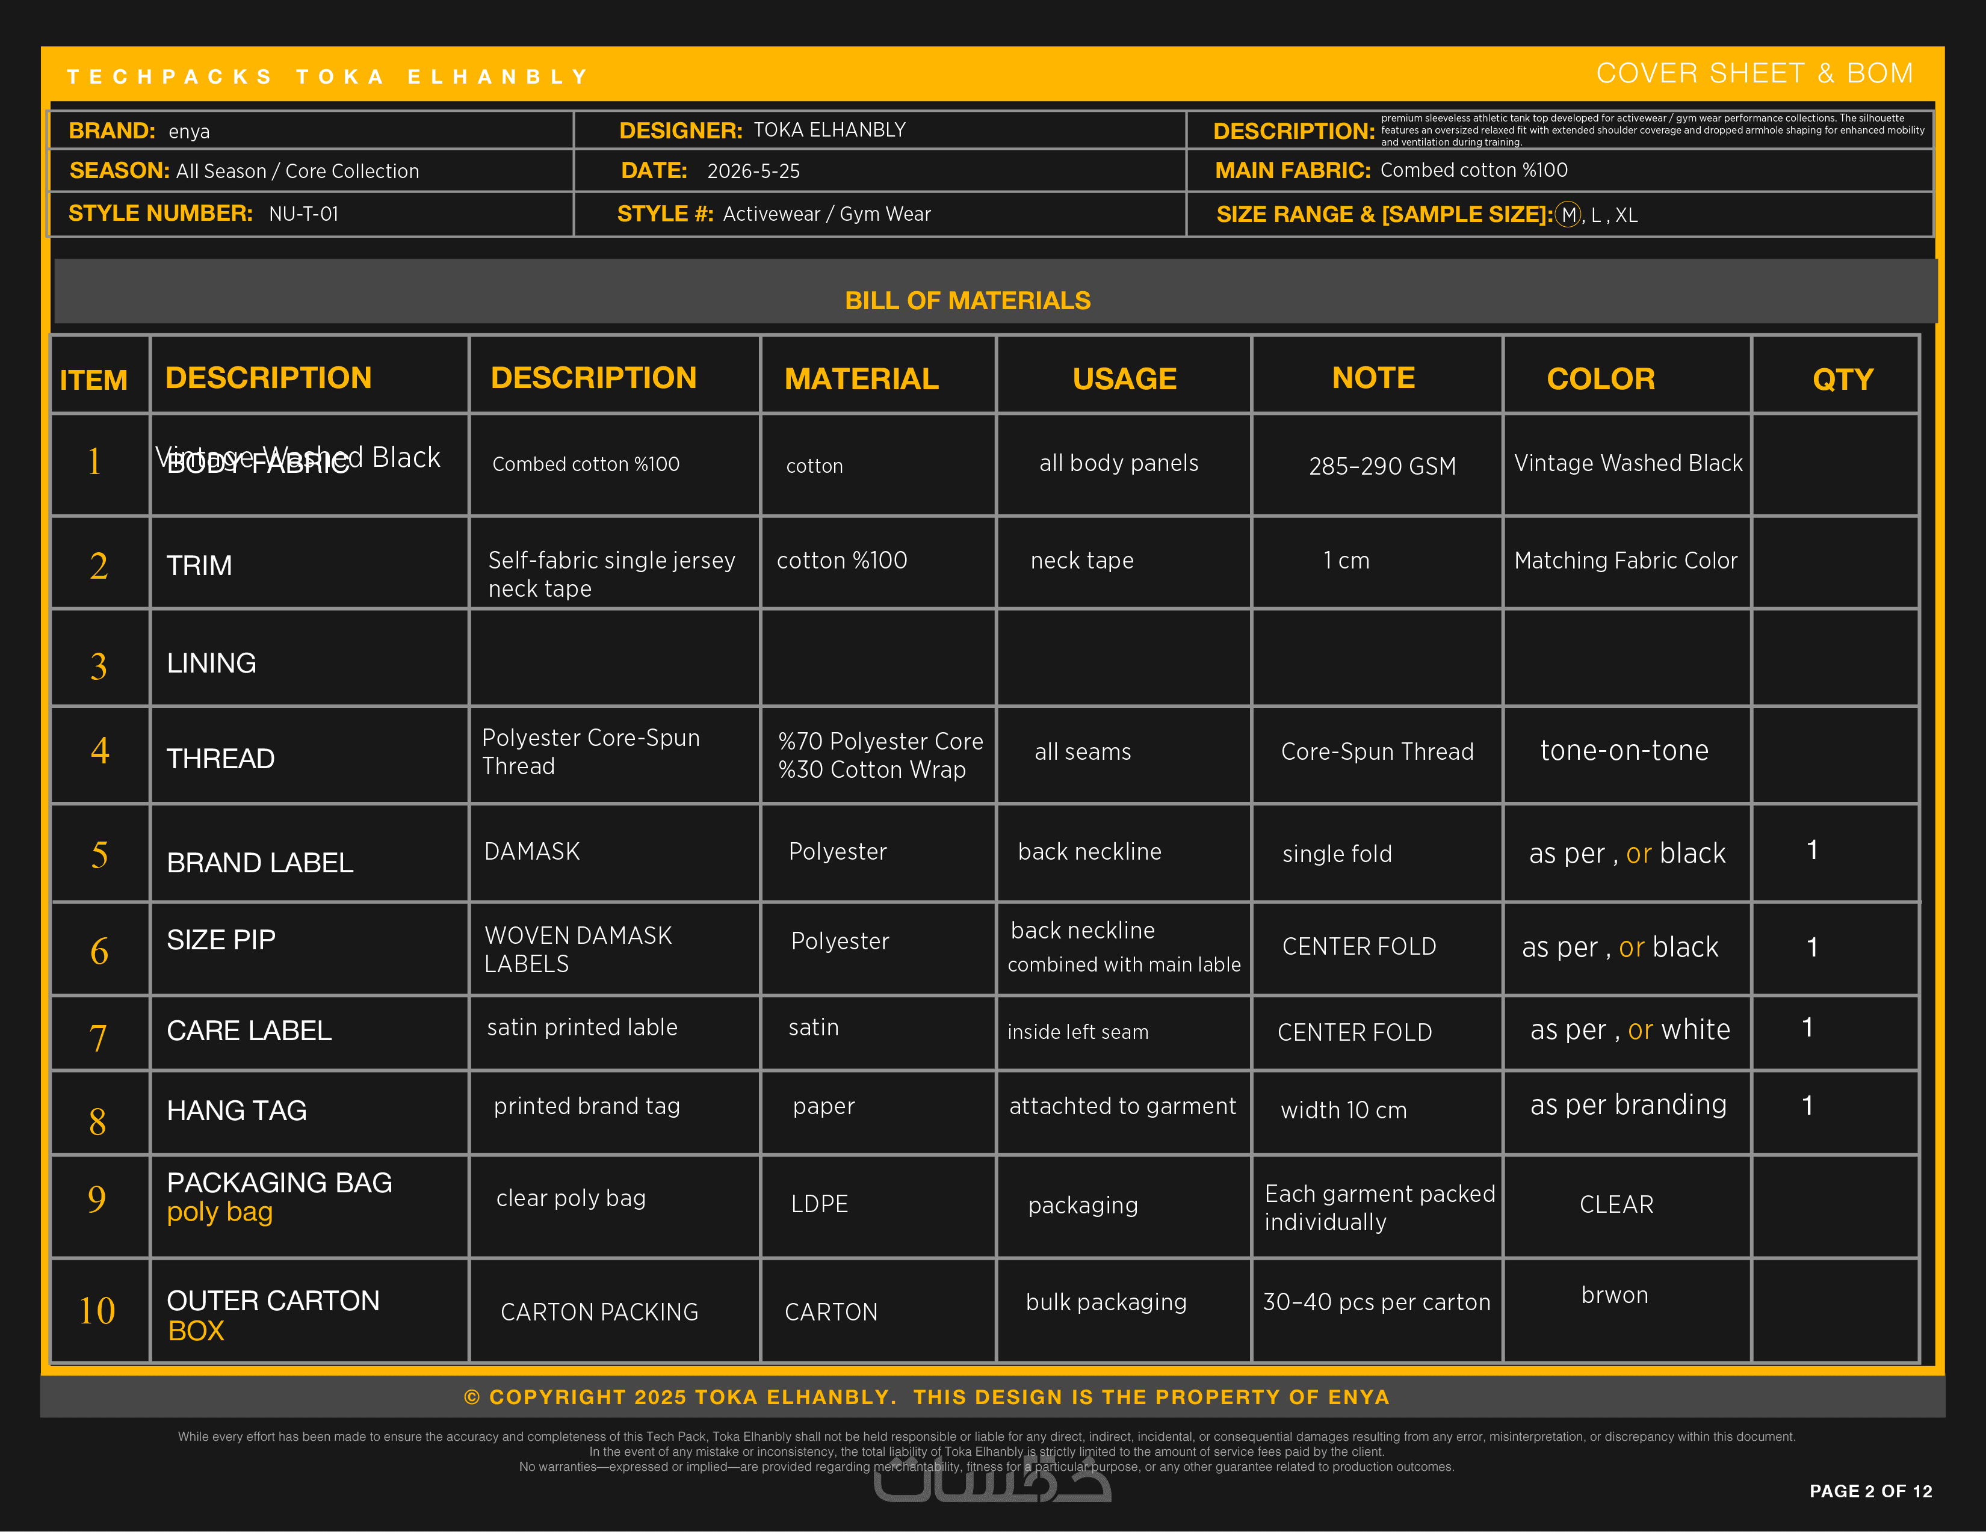Click the circled sample size 'M'

point(1568,215)
